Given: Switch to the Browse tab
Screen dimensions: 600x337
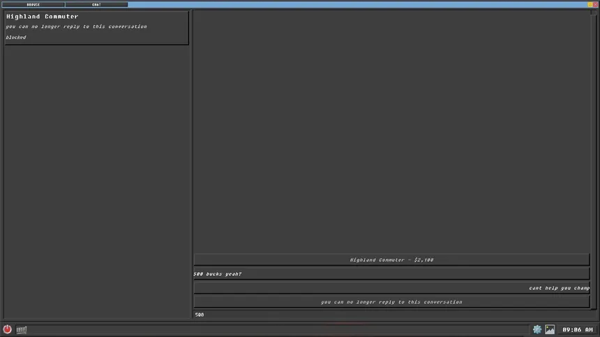Looking at the screenshot, I should coord(33,5).
